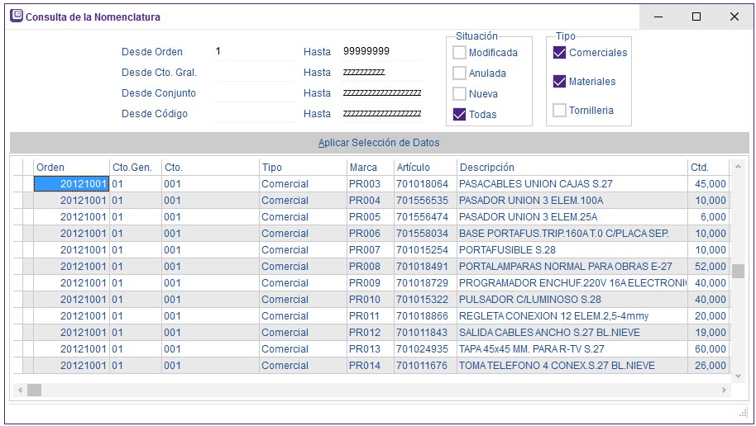Click the Artículo column header
This screenshot has width=756, height=426.
424,168
